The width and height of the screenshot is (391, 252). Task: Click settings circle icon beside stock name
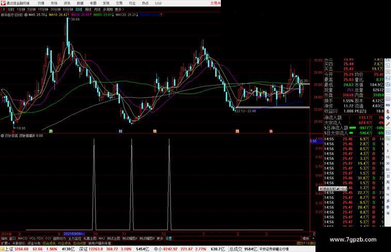click(26, 15)
